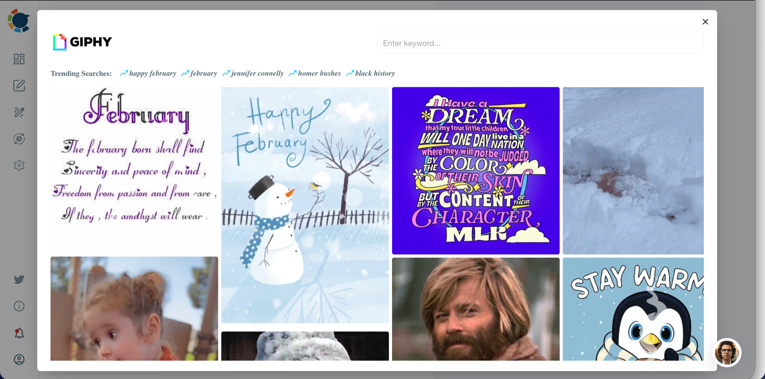Screen dimensions: 765x379
Task: Click the dashboard grid icon in sidebar
Action: click(x=19, y=59)
